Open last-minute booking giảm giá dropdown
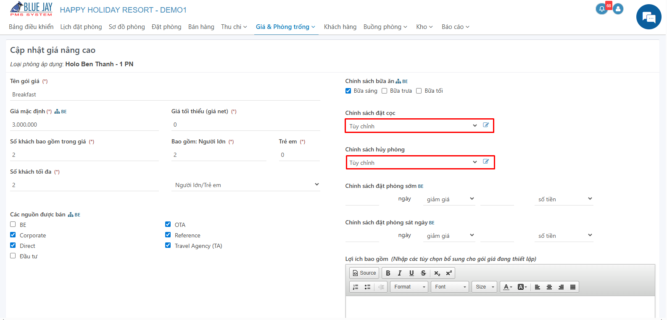Image resolution: width=667 pixels, height=320 pixels. [x=450, y=236]
